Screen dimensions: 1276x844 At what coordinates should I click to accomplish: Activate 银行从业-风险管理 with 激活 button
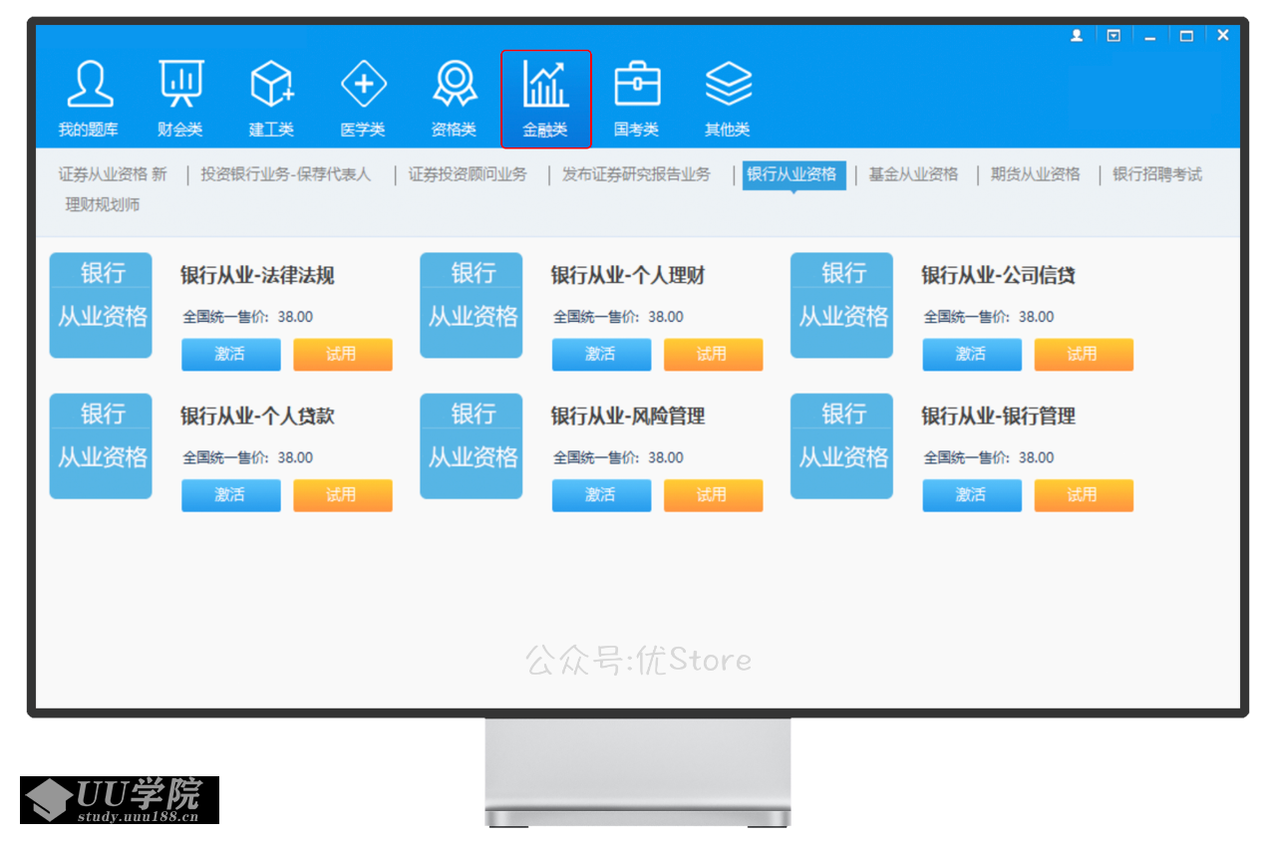(x=601, y=495)
